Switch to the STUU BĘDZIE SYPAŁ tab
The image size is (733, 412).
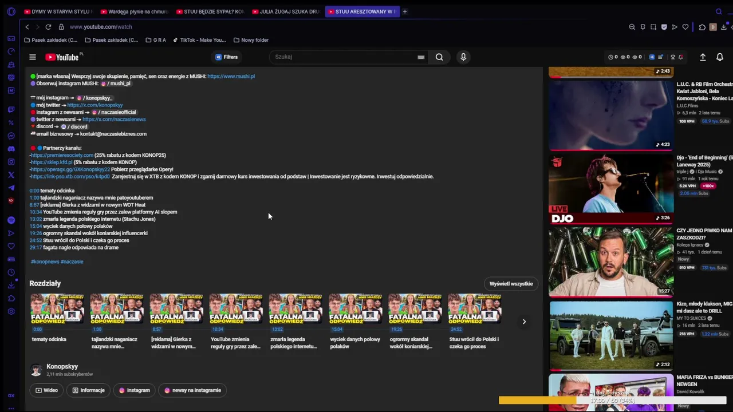coord(210,11)
